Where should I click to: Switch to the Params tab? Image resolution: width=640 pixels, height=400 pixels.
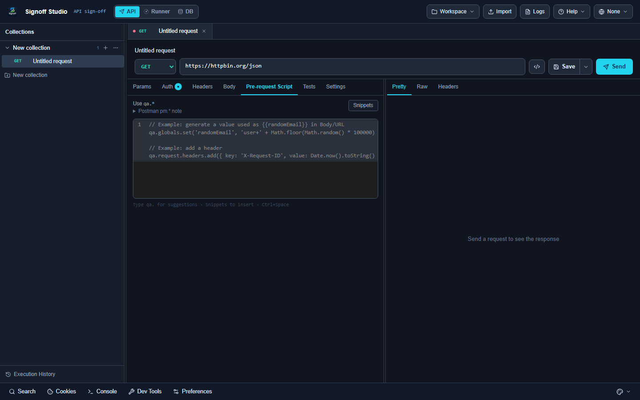coord(142,87)
